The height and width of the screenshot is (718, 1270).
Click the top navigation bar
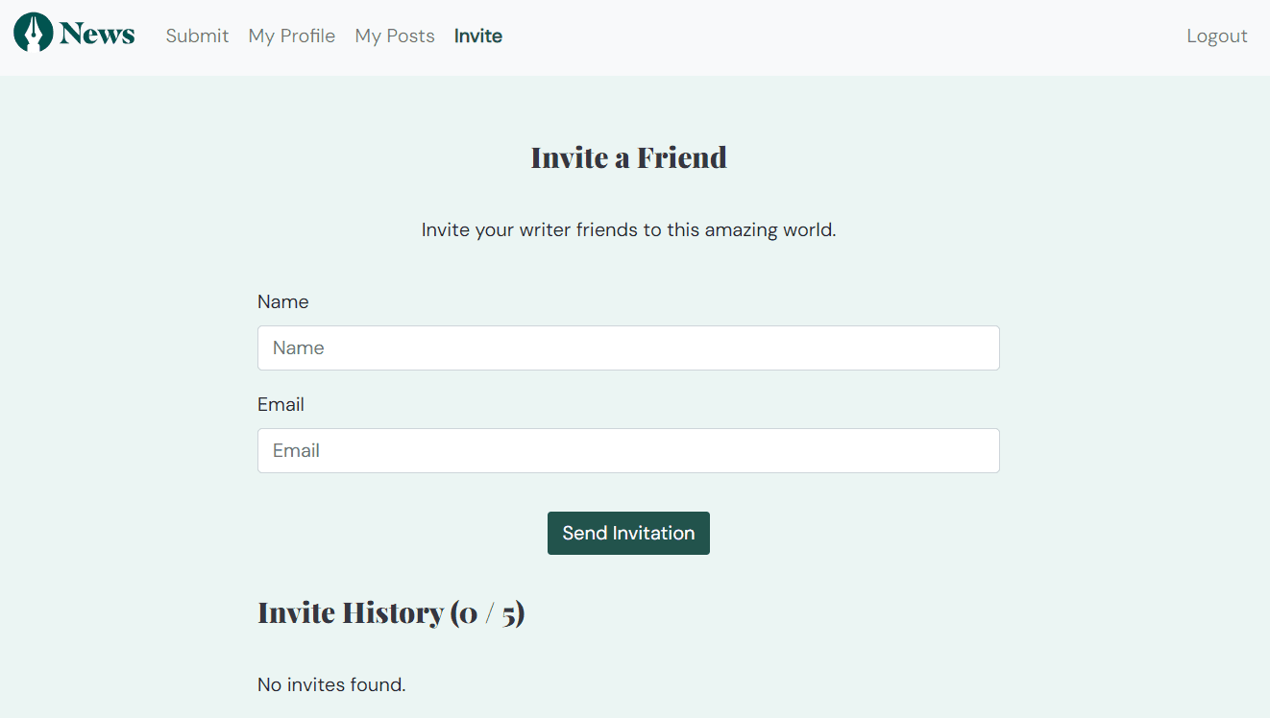point(769,36)
